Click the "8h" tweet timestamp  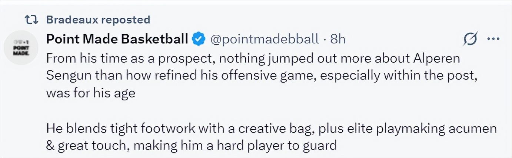coord(338,39)
